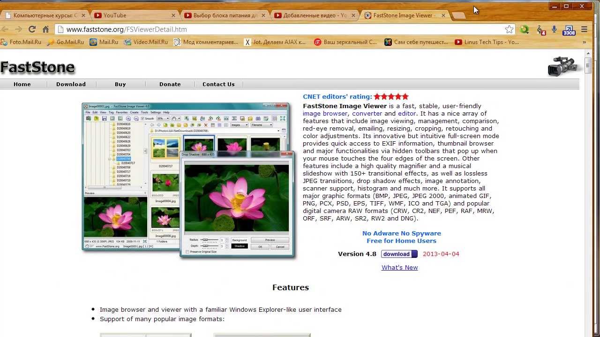This screenshot has width=600, height=337.
Task: Open the Chrome menu (three lines)
Action: click(x=584, y=29)
